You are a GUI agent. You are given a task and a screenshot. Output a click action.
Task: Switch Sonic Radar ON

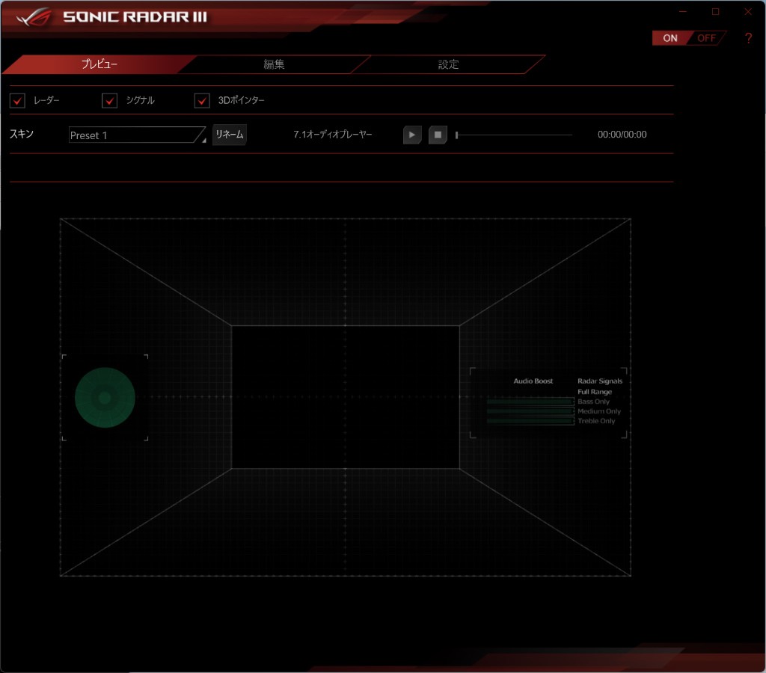[x=670, y=38]
